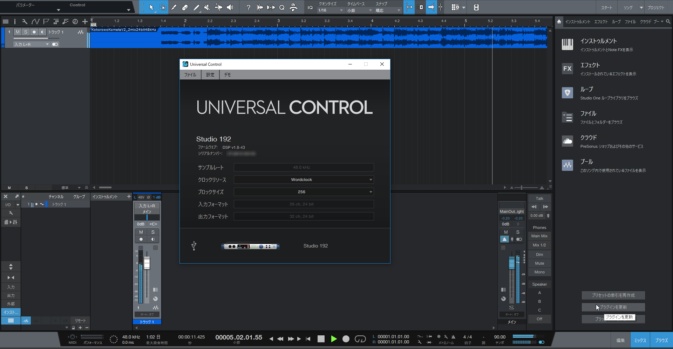This screenshot has width=673, height=349.
Task: Expand the Control parameter dropdown arrow
Action: point(129,10)
